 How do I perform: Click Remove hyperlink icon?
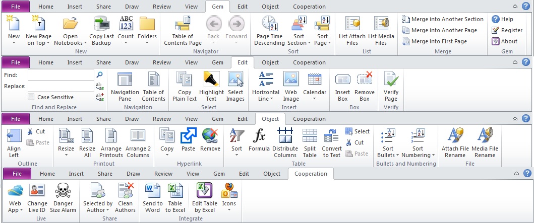click(210, 135)
